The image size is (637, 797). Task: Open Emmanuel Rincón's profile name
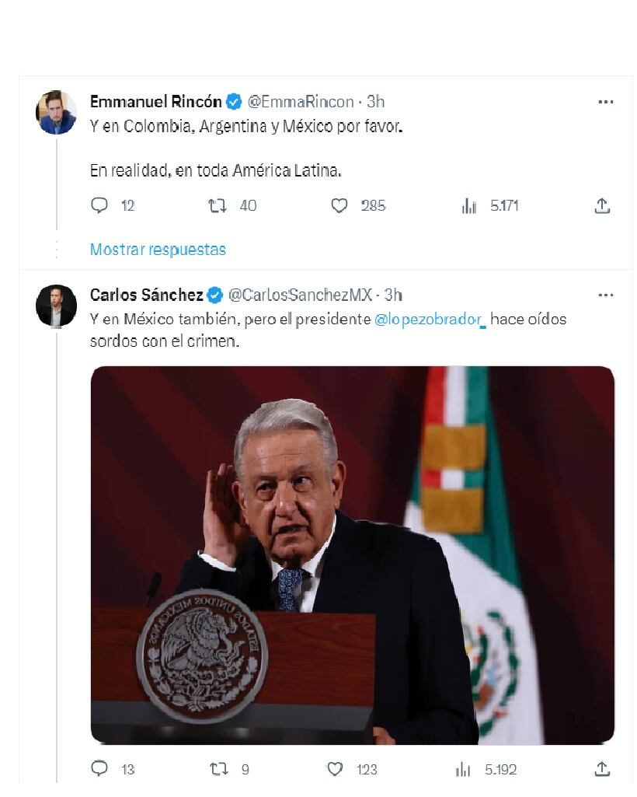(x=158, y=100)
